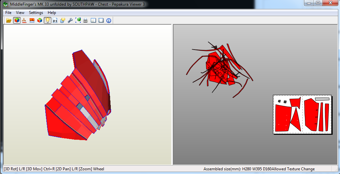This screenshot has width=340, height=174.
Task: Click the paint brush toolbar icon
Action: (x=24, y=21)
